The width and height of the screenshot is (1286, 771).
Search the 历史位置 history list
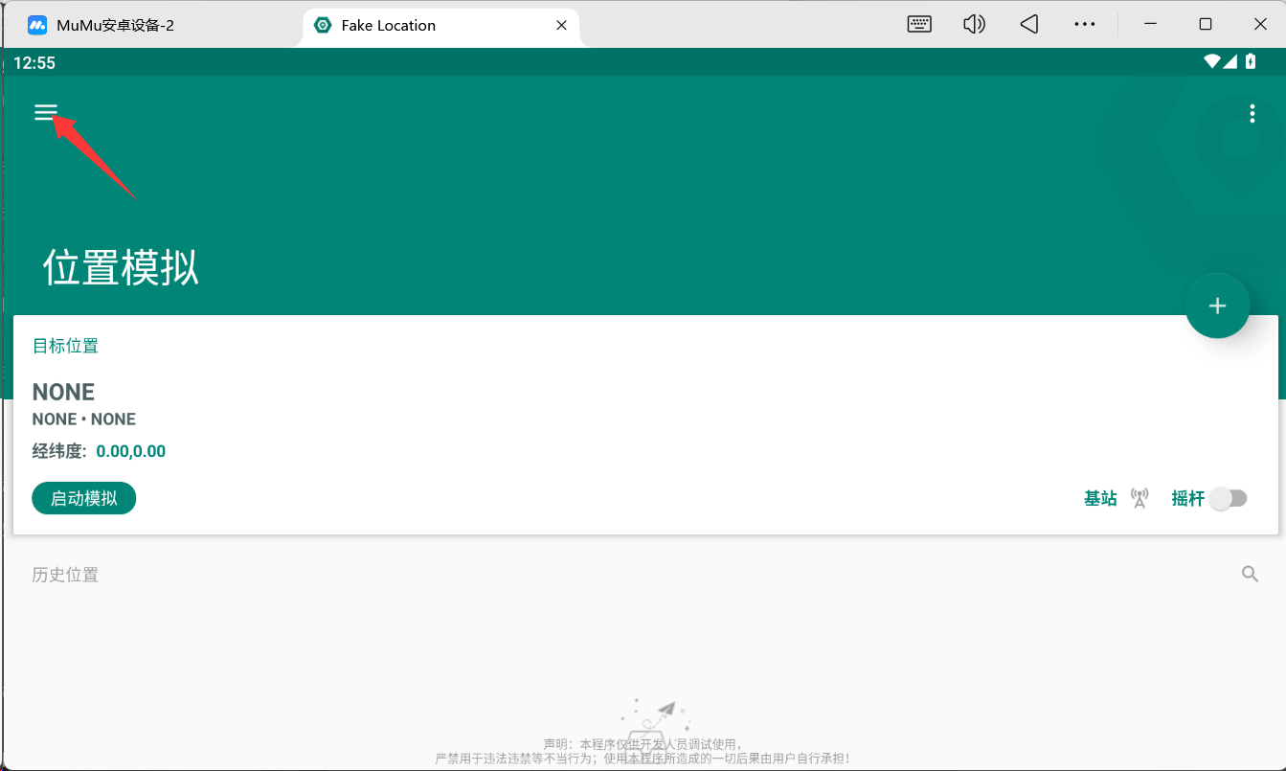pyautogui.click(x=1250, y=574)
